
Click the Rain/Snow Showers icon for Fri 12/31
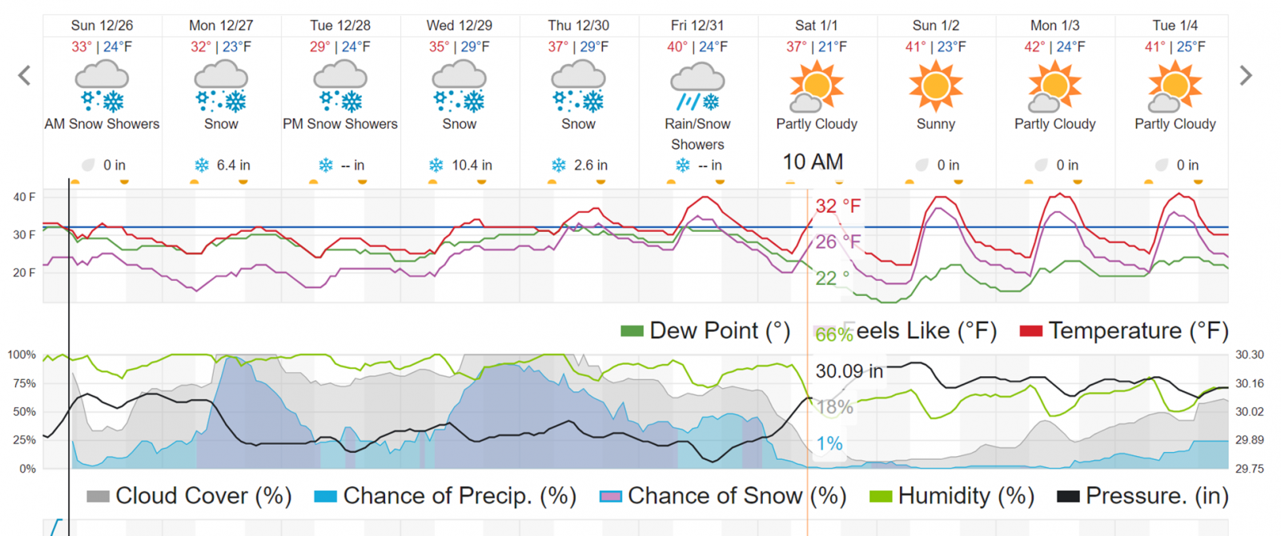tap(697, 87)
